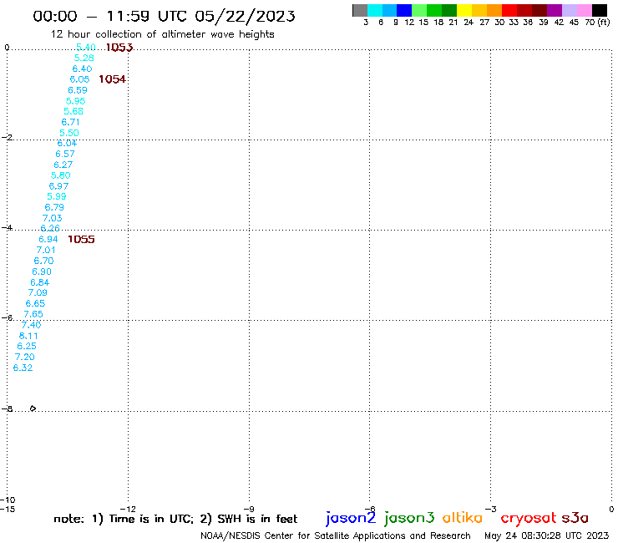Click the -2 latitude axis label
Viewport: 618px width, 543px height.
pyautogui.click(x=7, y=137)
